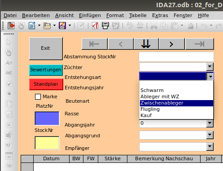The width and height of the screenshot is (223, 171).
Task: Open the Fenster menu
Action: click(183, 15)
